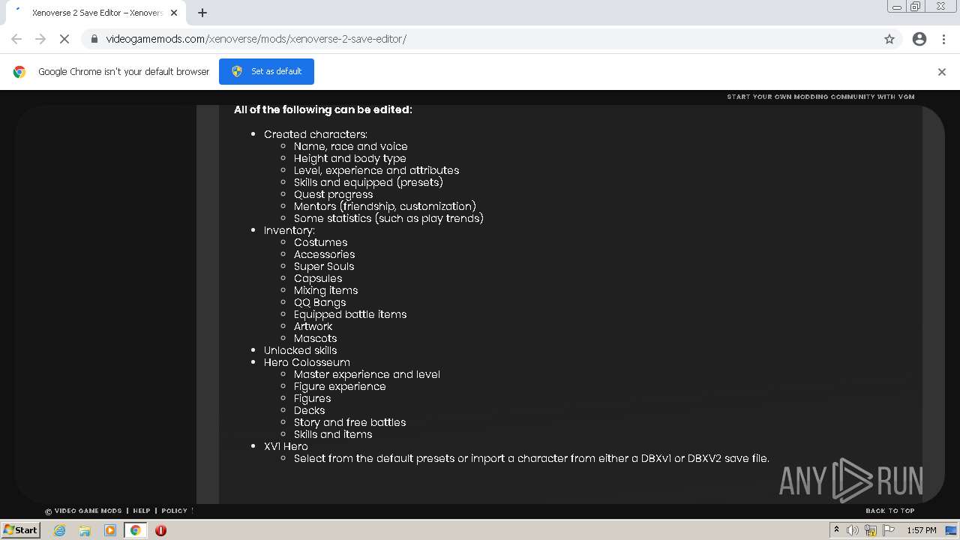Click the 'XV1 Hero' bullet
Screen dimensions: 960x540
[286, 446]
